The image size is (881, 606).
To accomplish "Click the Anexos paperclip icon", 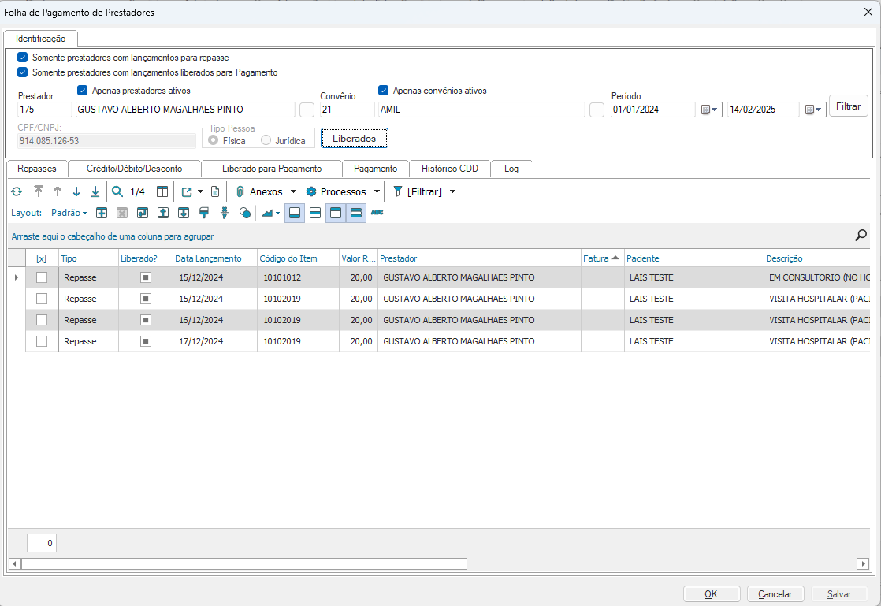I will coord(240,192).
